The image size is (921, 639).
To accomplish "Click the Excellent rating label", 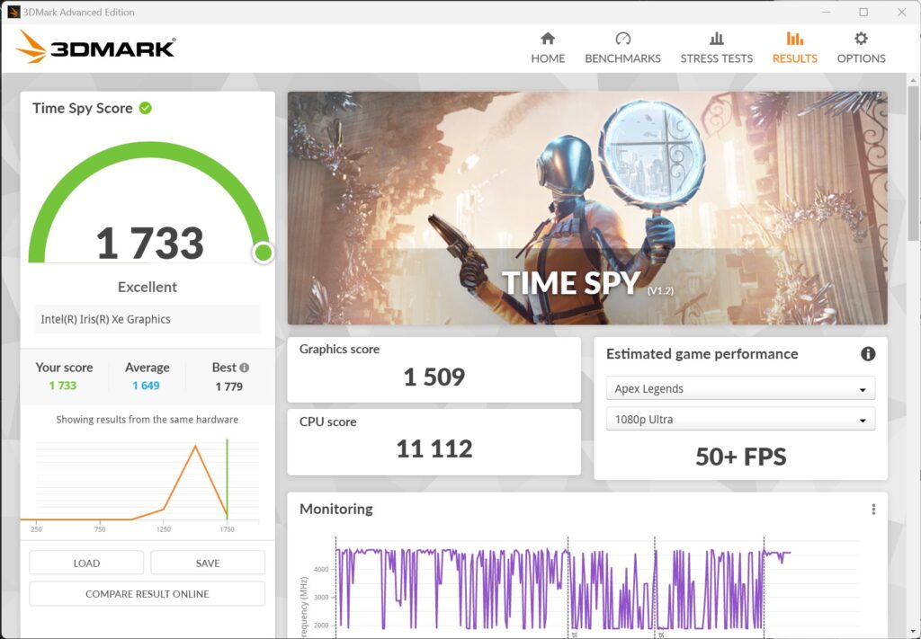I will 147,287.
